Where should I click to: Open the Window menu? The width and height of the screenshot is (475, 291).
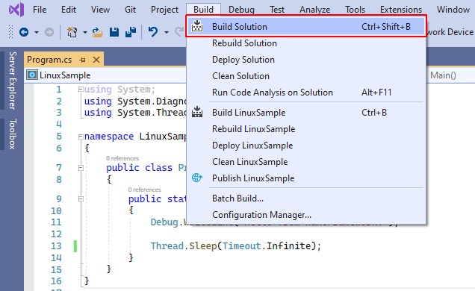pyautogui.click(x=453, y=10)
